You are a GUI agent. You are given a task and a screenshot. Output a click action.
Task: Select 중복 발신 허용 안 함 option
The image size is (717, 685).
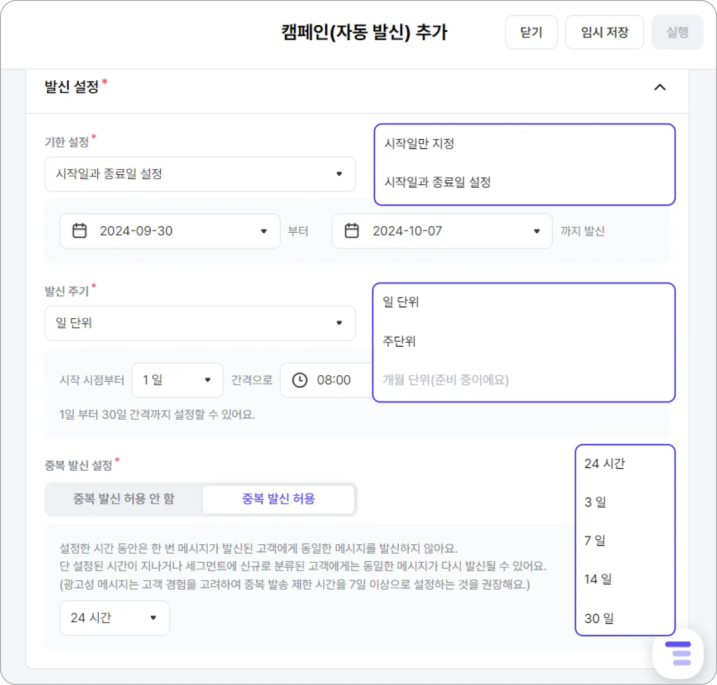click(x=123, y=499)
